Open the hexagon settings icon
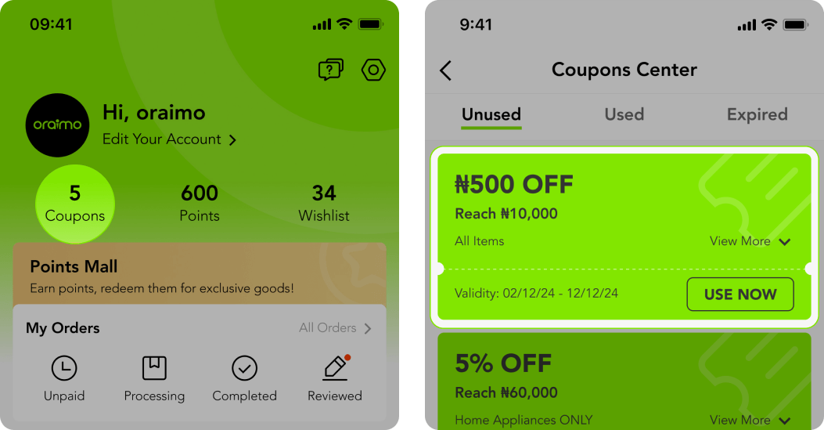The image size is (824, 430). click(x=373, y=70)
